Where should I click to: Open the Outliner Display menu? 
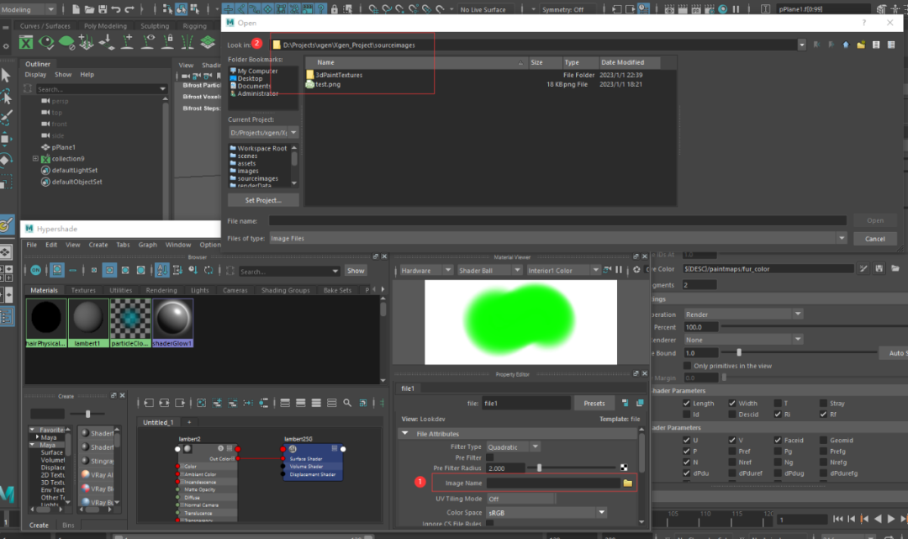35,75
